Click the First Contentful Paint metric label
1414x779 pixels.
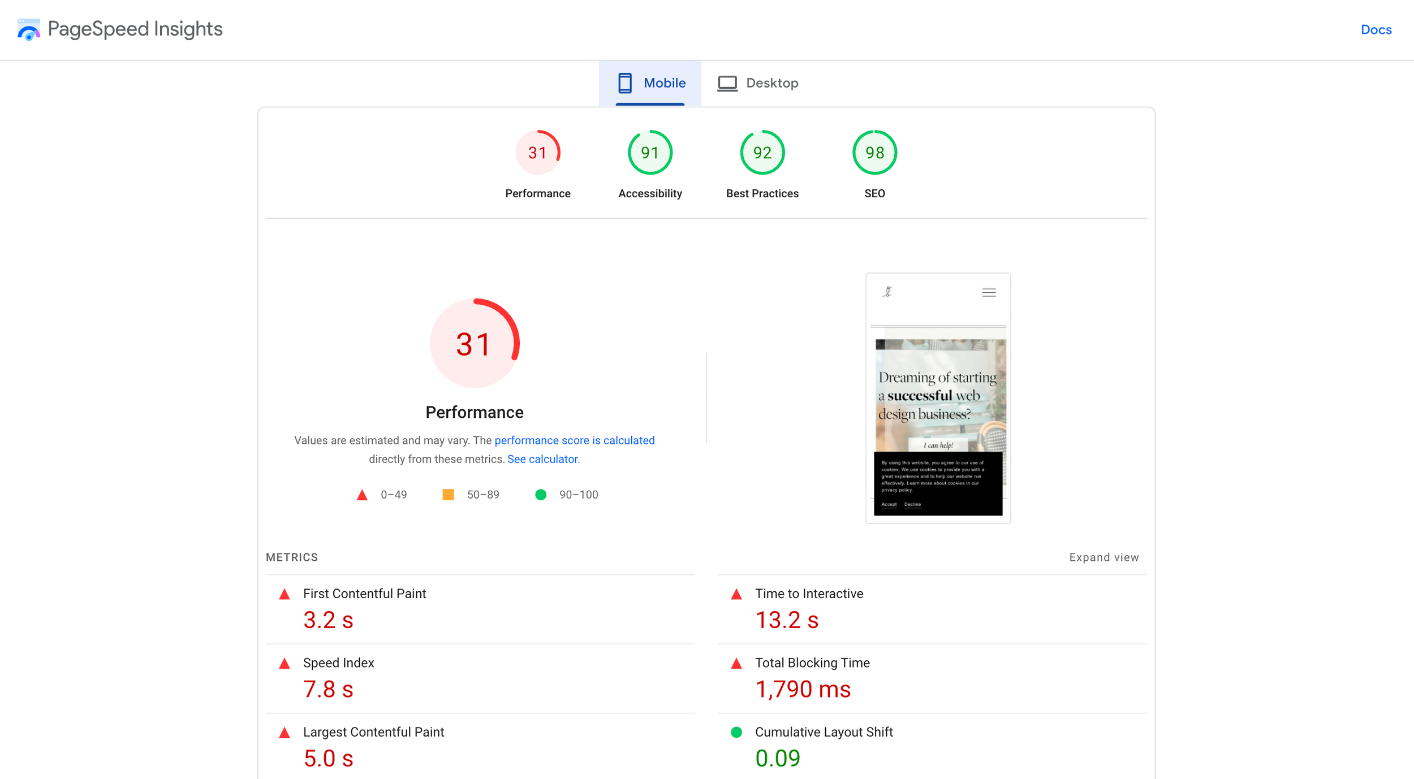coord(364,594)
